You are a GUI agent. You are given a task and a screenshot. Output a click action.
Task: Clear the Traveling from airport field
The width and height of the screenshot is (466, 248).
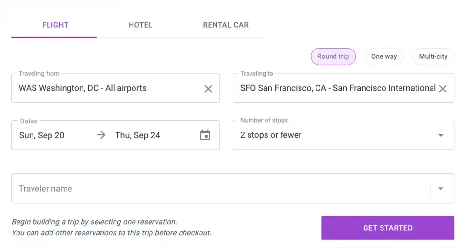(208, 89)
